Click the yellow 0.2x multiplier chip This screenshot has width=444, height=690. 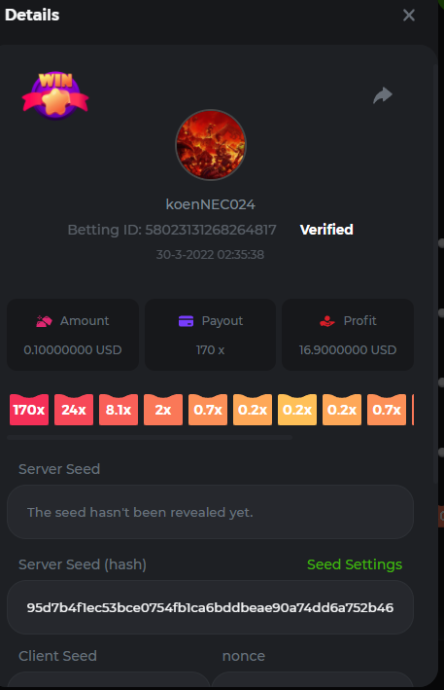[297, 410]
